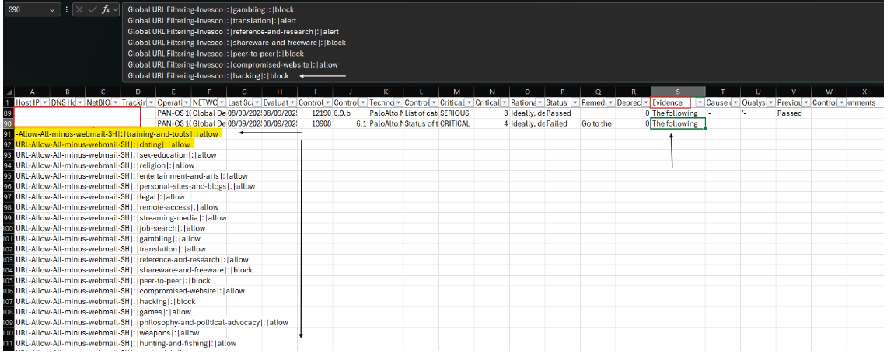
Task: Open the Deprec column filter dropdown
Action: click(x=646, y=102)
